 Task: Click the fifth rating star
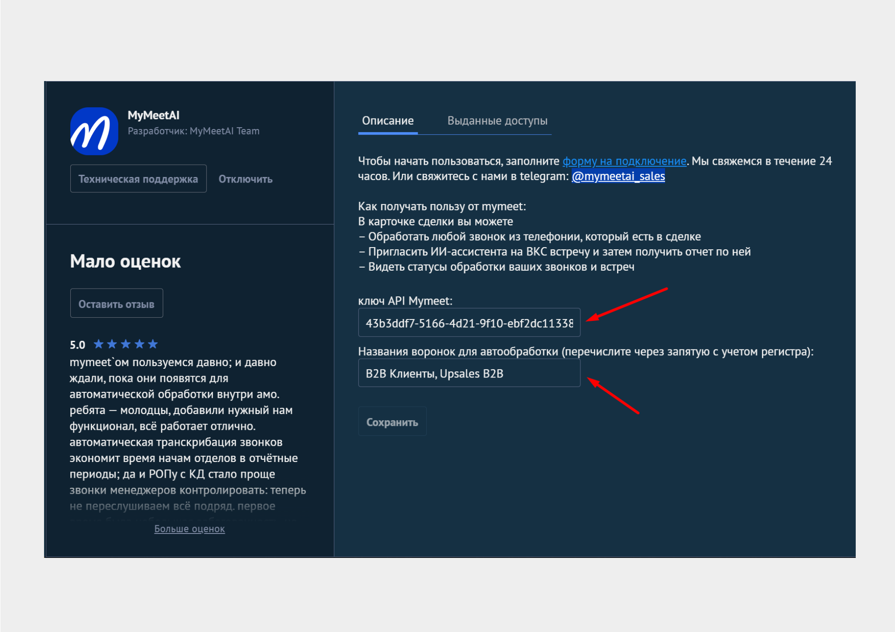click(153, 344)
